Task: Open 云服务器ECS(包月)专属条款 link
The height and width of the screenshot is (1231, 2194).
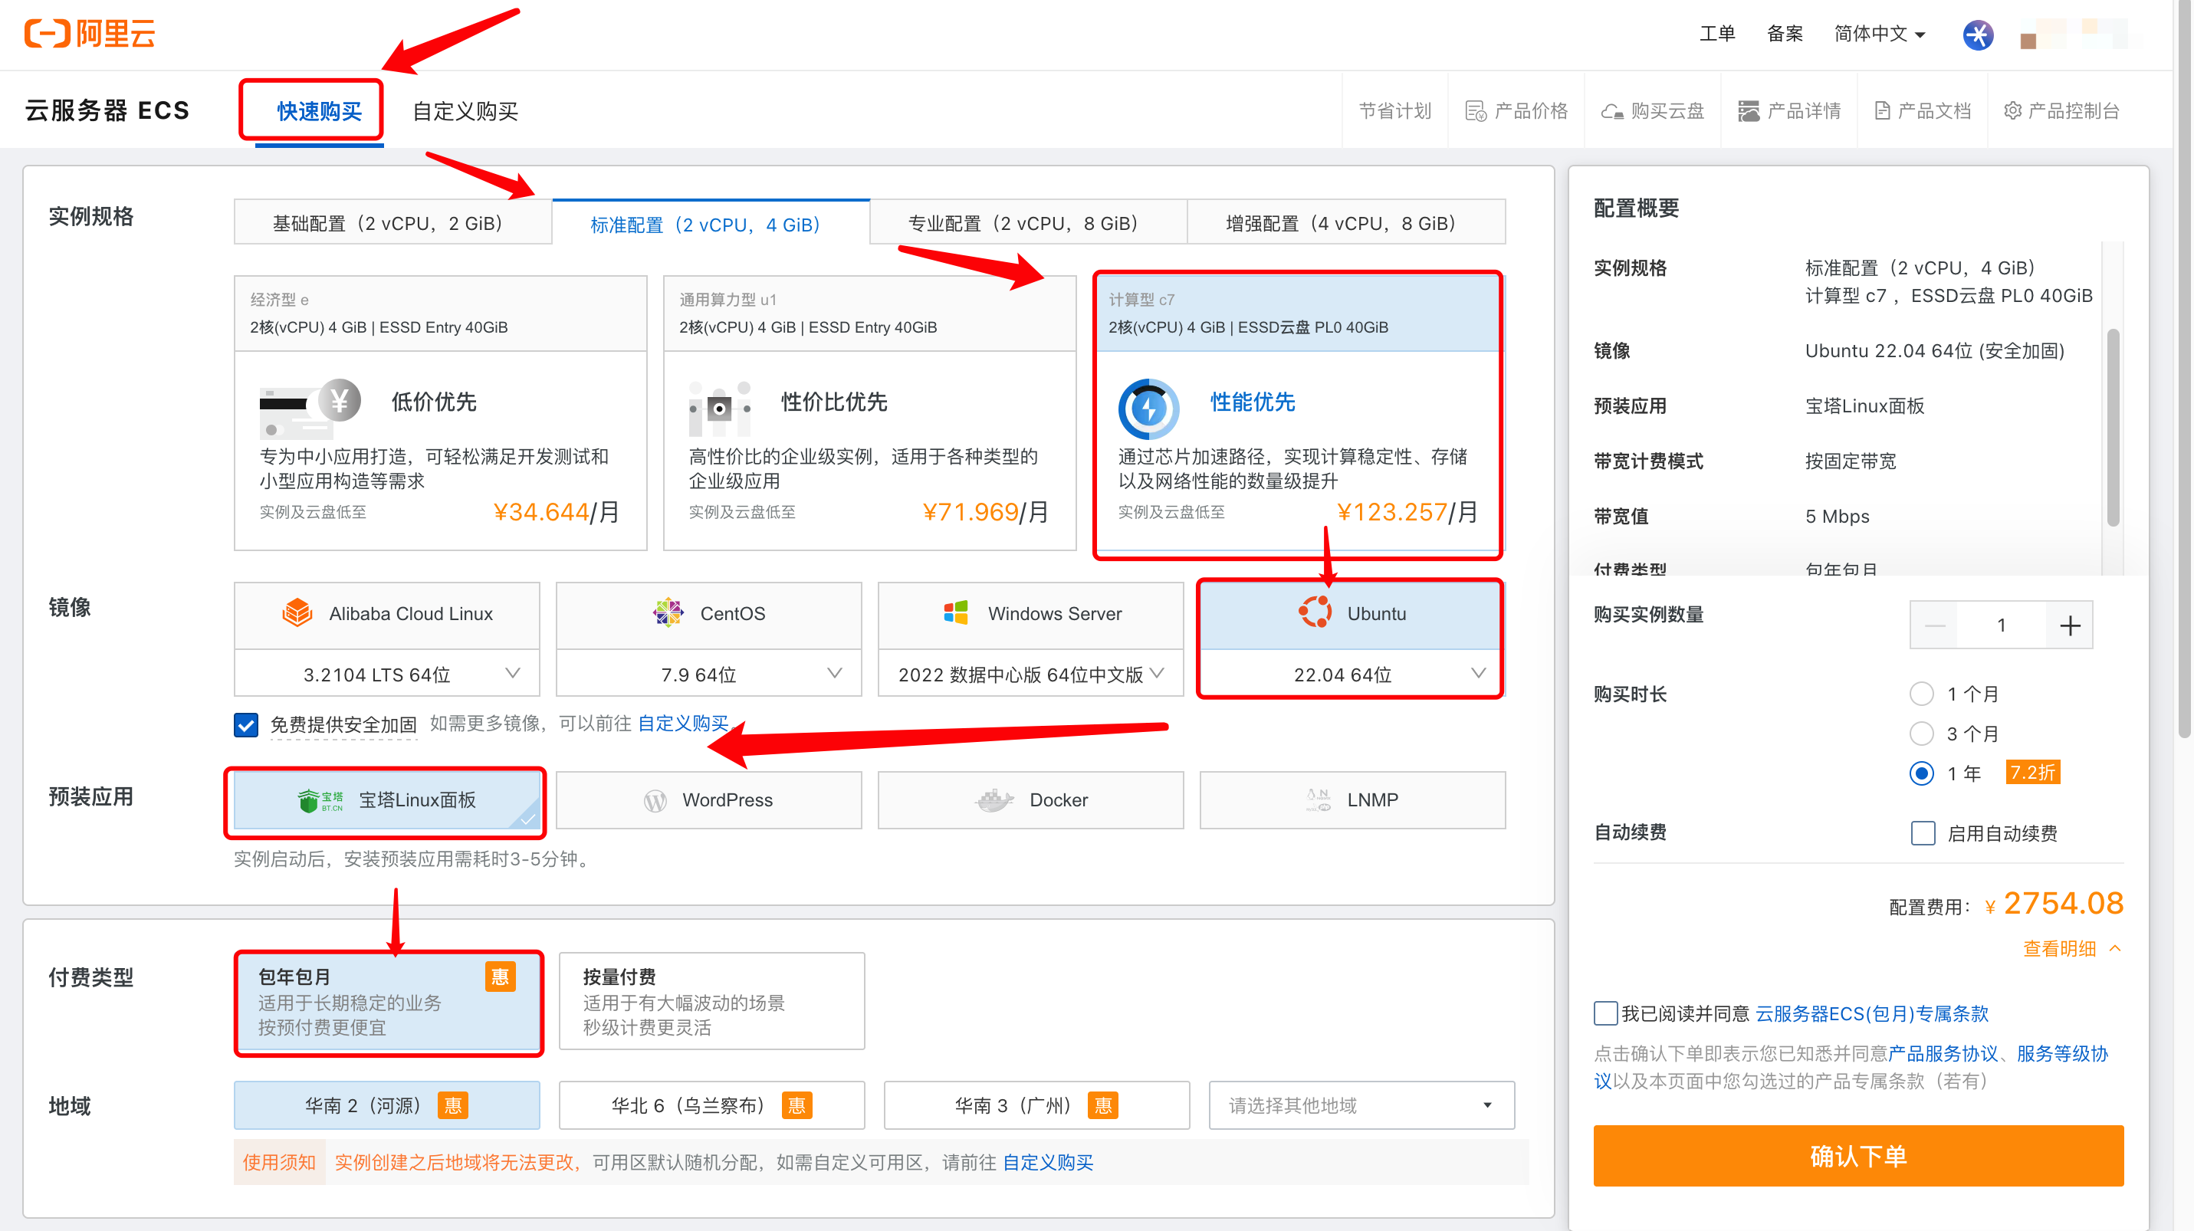Action: (x=1872, y=1014)
